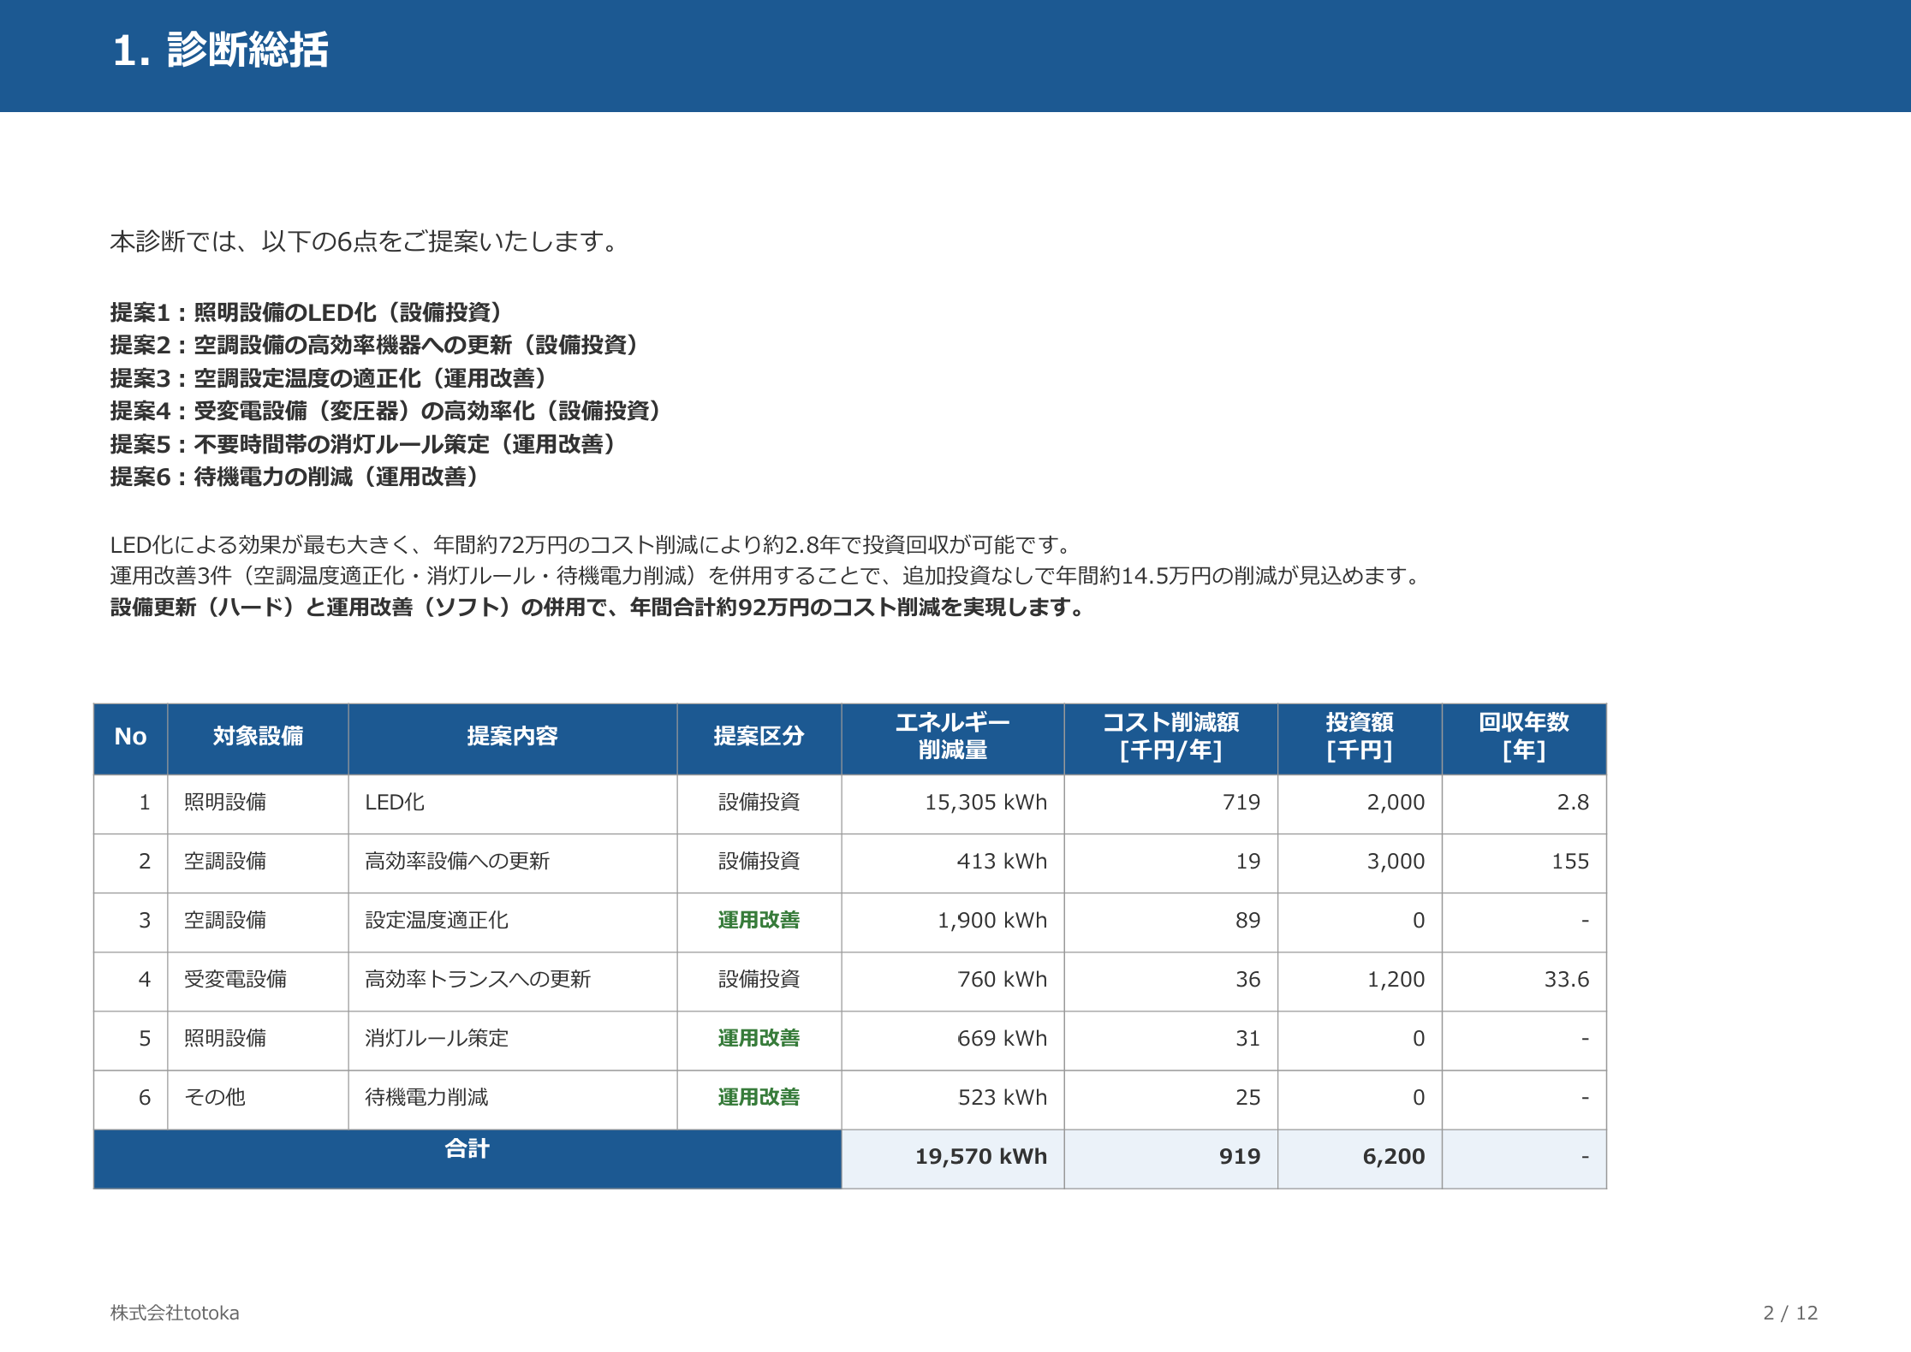Click the '1,900 kWh' cell
Screen dimensions: 1911x1352
[952, 922]
